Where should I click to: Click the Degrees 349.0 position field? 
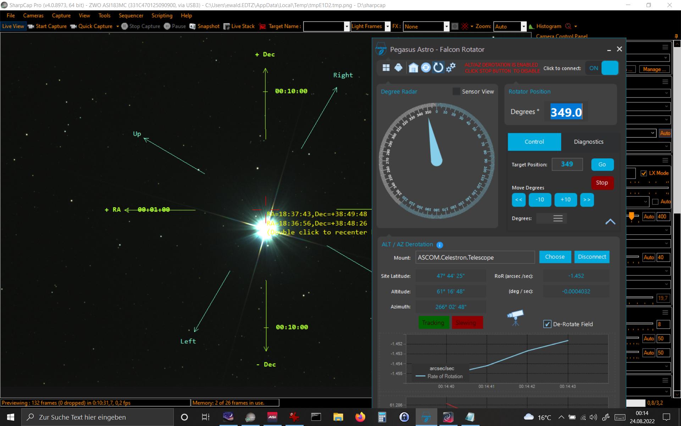[566, 112]
